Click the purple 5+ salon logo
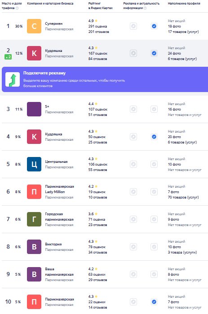208x314 pixels. coord(34,109)
